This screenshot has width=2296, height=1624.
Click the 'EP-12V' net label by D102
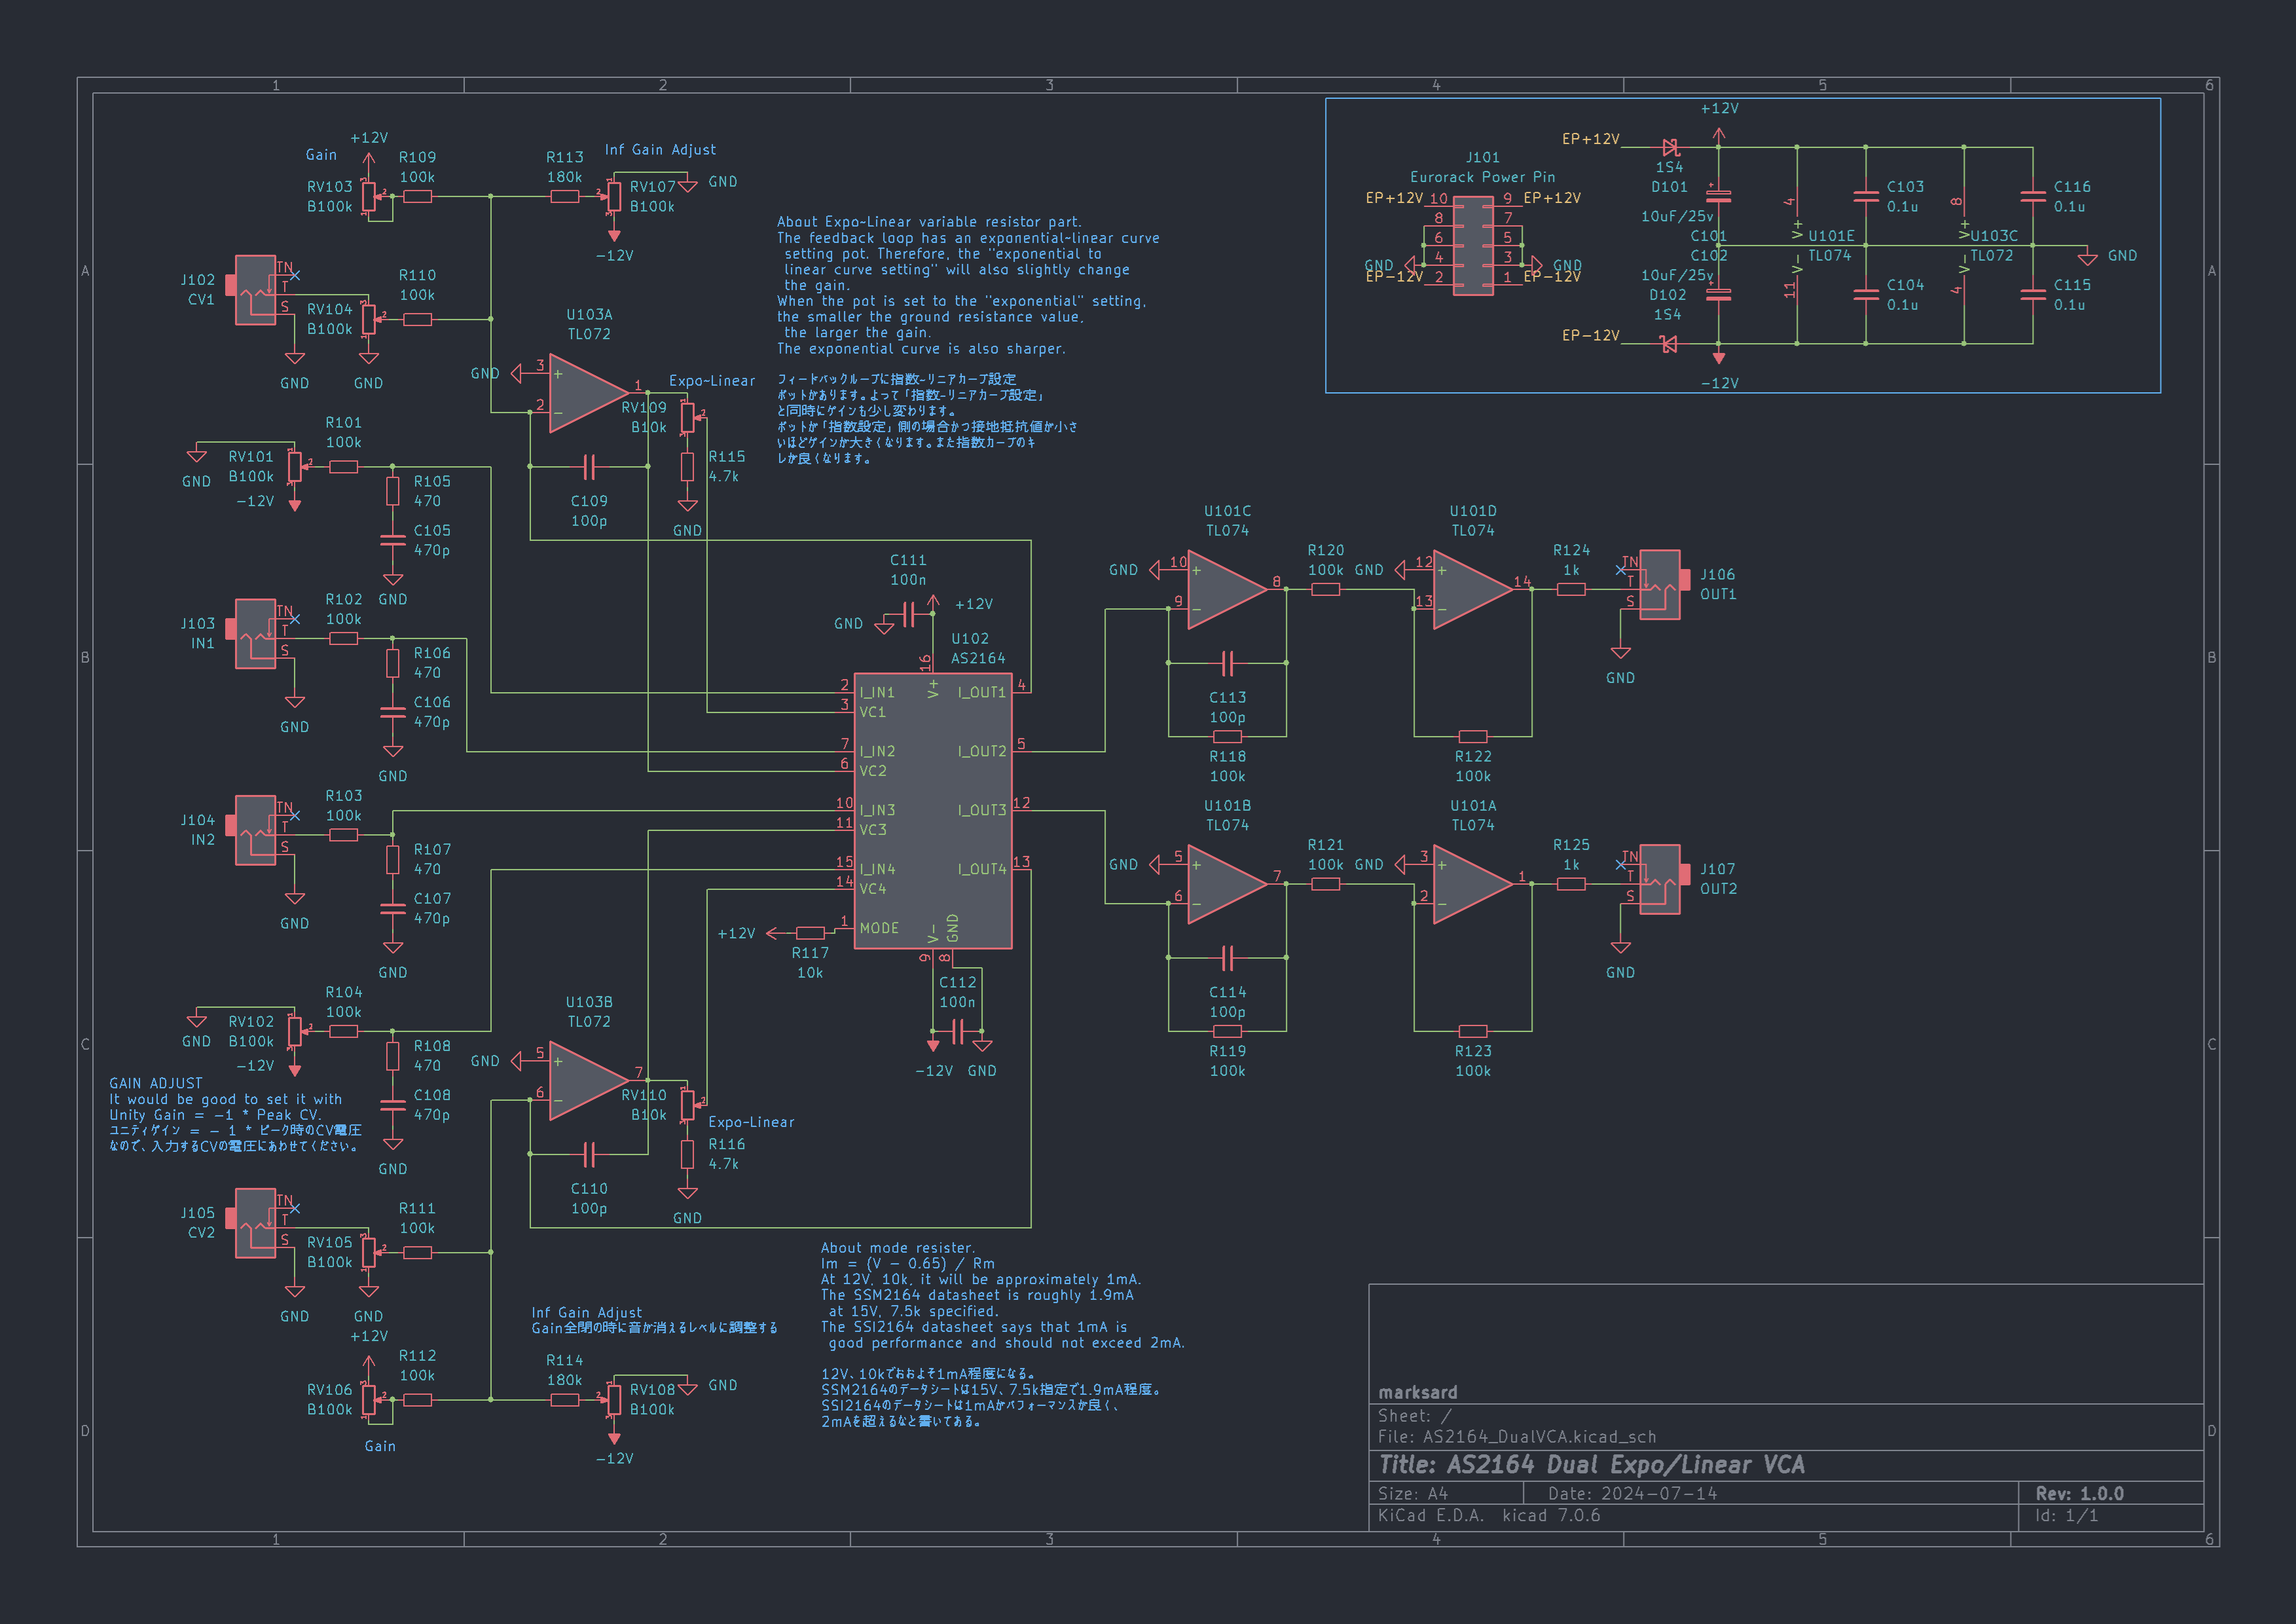point(1591,335)
